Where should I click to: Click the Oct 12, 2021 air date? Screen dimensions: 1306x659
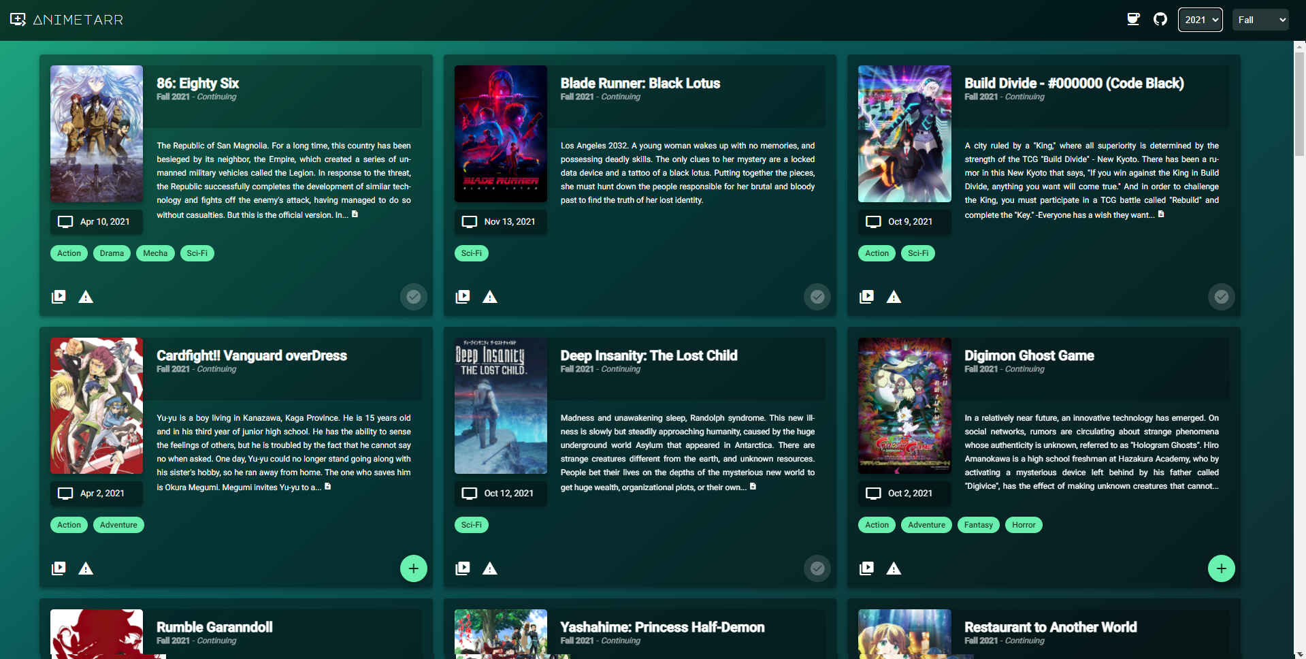pos(508,494)
